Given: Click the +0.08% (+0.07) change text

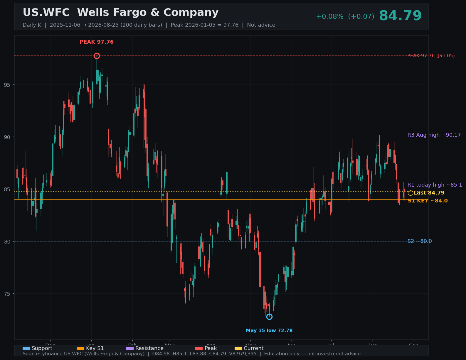Looking at the screenshot, I should click(x=345, y=17).
